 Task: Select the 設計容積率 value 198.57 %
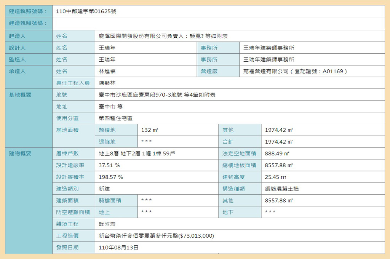click(x=111, y=177)
